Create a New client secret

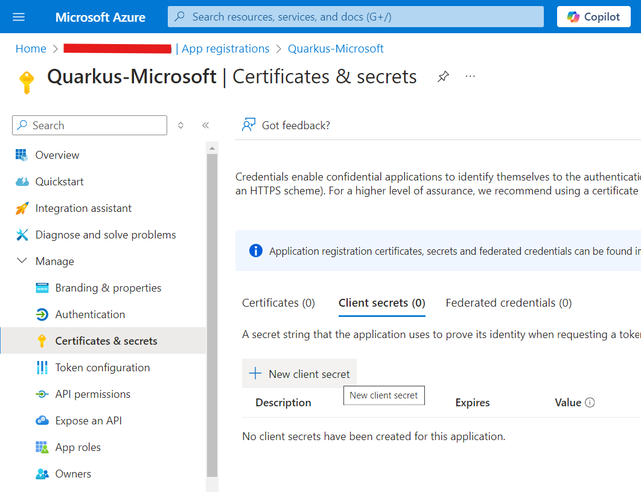click(x=299, y=374)
